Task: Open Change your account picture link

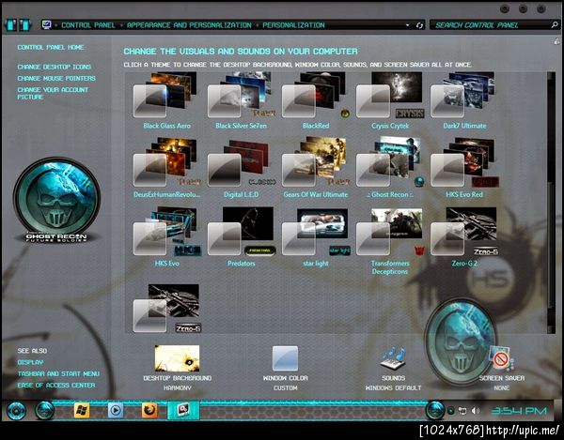Action: (x=53, y=93)
